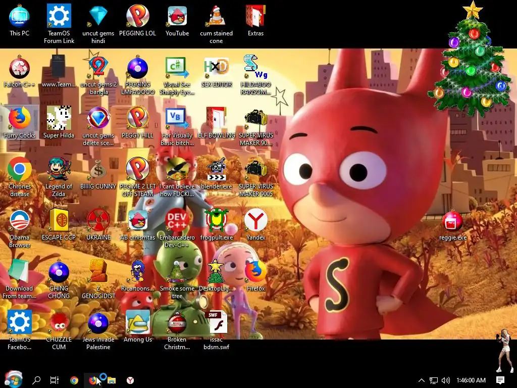Select the HILDABOO RANSOM... icon
This screenshot has width=517, height=388.
pyautogui.click(x=255, y=75)
